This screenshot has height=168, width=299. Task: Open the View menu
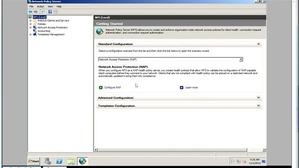50,7
